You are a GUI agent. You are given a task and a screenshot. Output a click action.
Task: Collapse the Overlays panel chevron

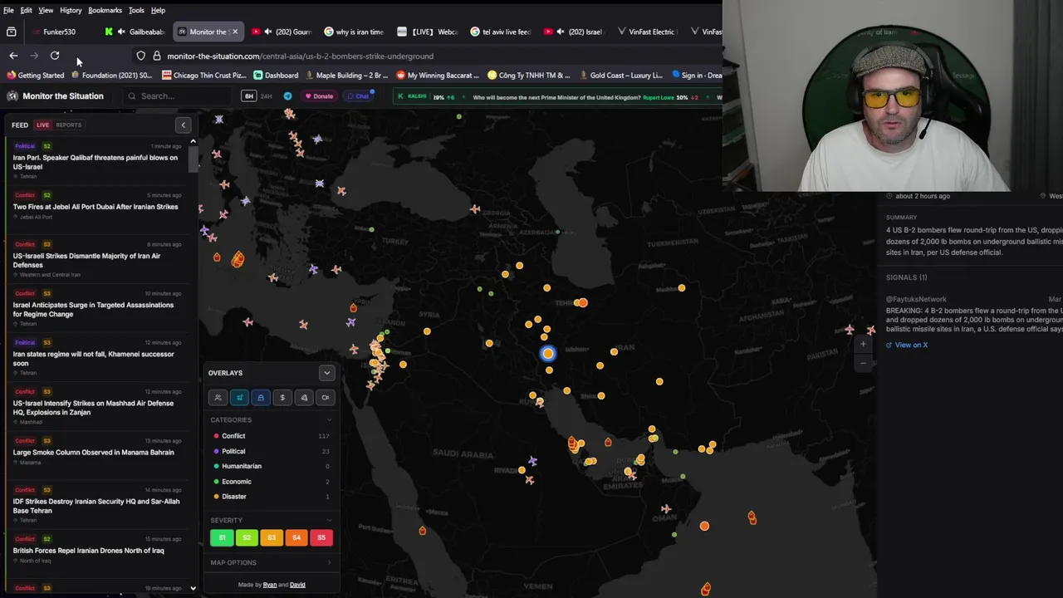(x=326, y=373)
